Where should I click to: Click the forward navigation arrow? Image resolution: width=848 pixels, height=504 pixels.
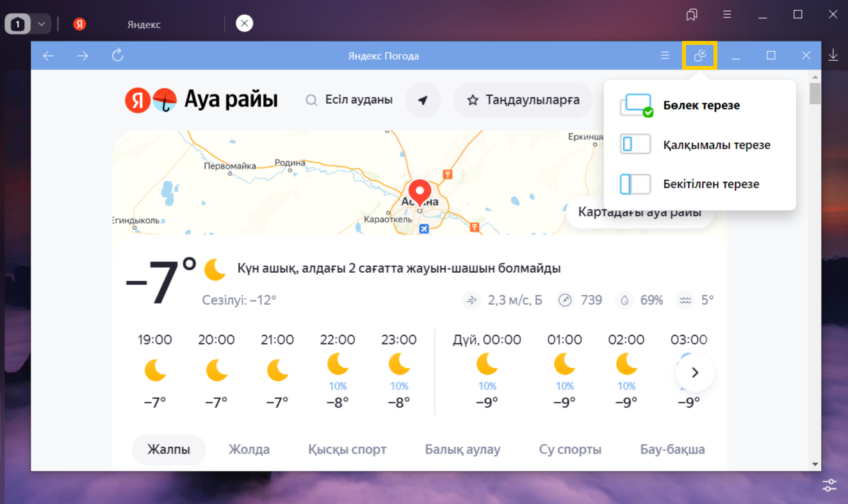83,56
